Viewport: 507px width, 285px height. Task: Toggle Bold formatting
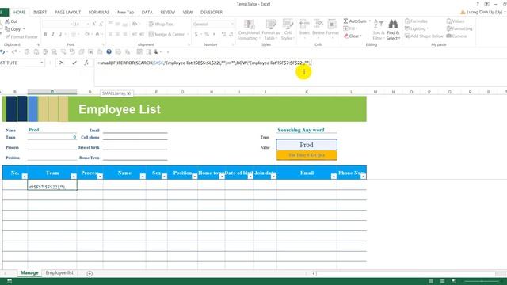point(46,34)
